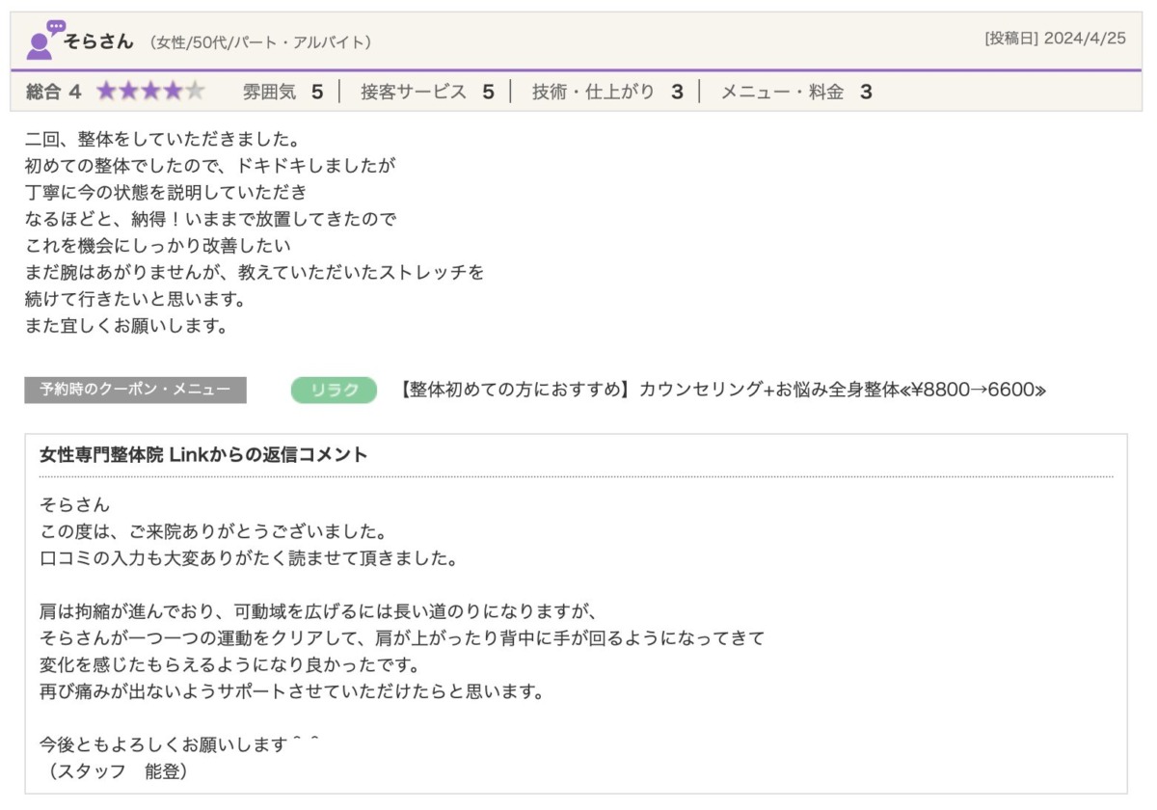Screen dimensions: 1157x810
Task: Click the fifth gray rating star
Action: click(195, 92)
